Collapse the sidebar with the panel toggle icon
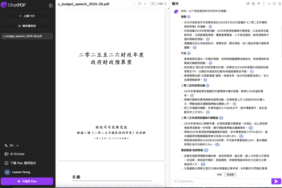 point(50,5)
